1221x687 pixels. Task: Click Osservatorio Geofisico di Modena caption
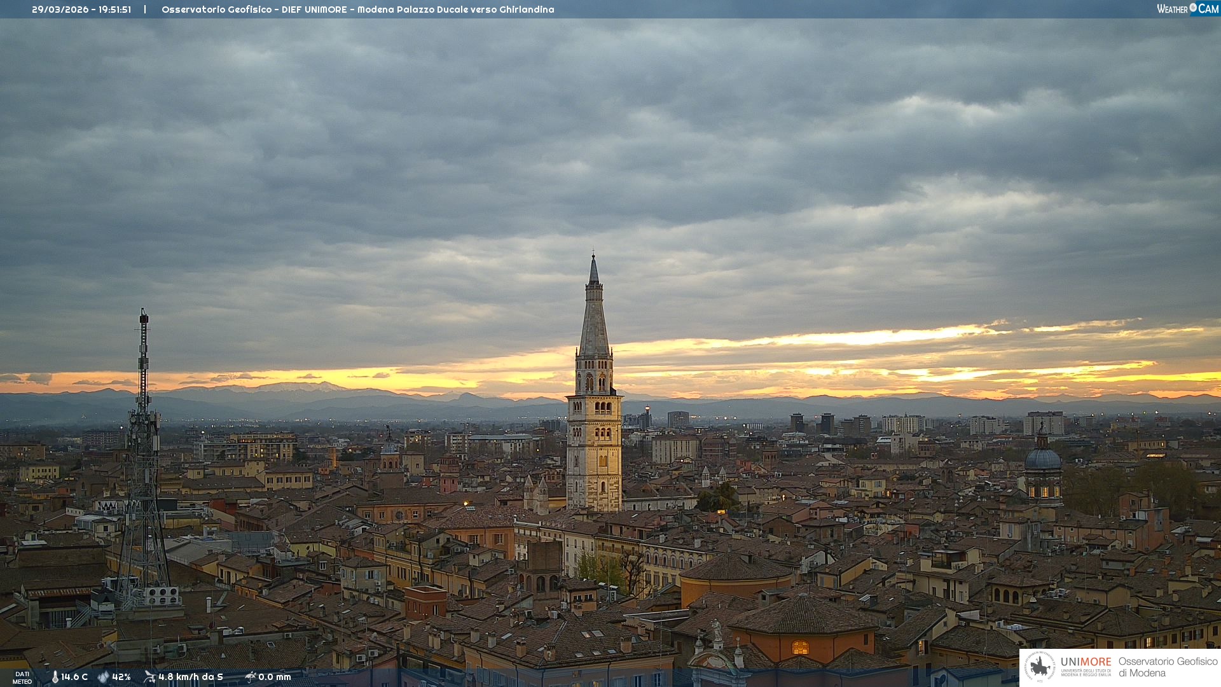coord(1168,667)
